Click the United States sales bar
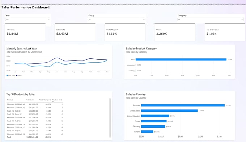Screen dimensions: 246x142 [x=169, y=111]
